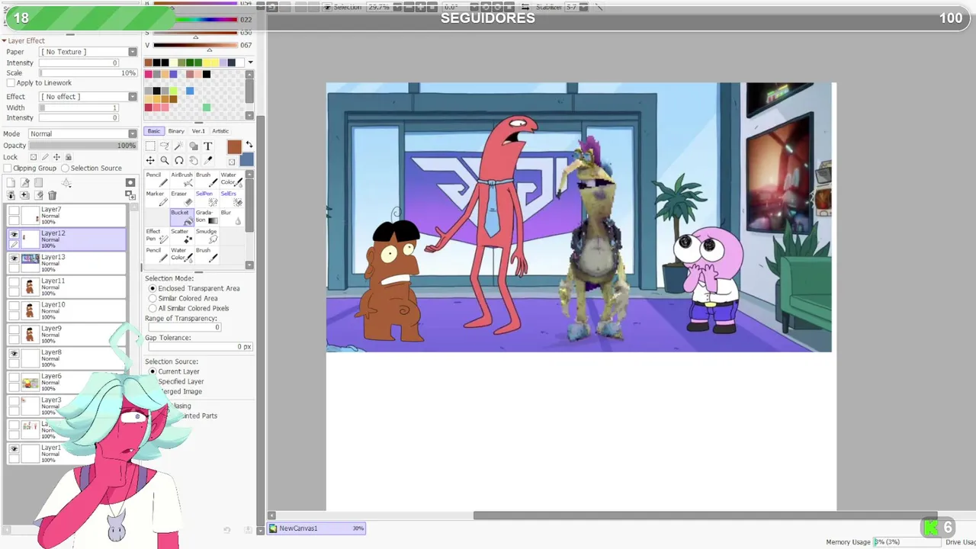Choose the Marker tool
The image size is (976, 549).
(156, 199)
